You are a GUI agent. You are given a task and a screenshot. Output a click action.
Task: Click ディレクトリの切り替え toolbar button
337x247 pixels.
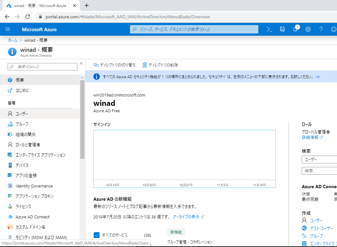point(115,65)
